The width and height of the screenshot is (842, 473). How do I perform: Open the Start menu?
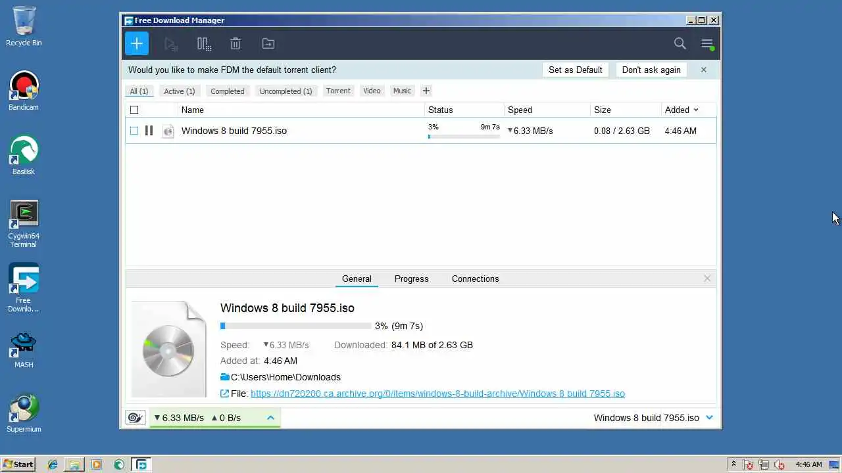click(18, 464)
